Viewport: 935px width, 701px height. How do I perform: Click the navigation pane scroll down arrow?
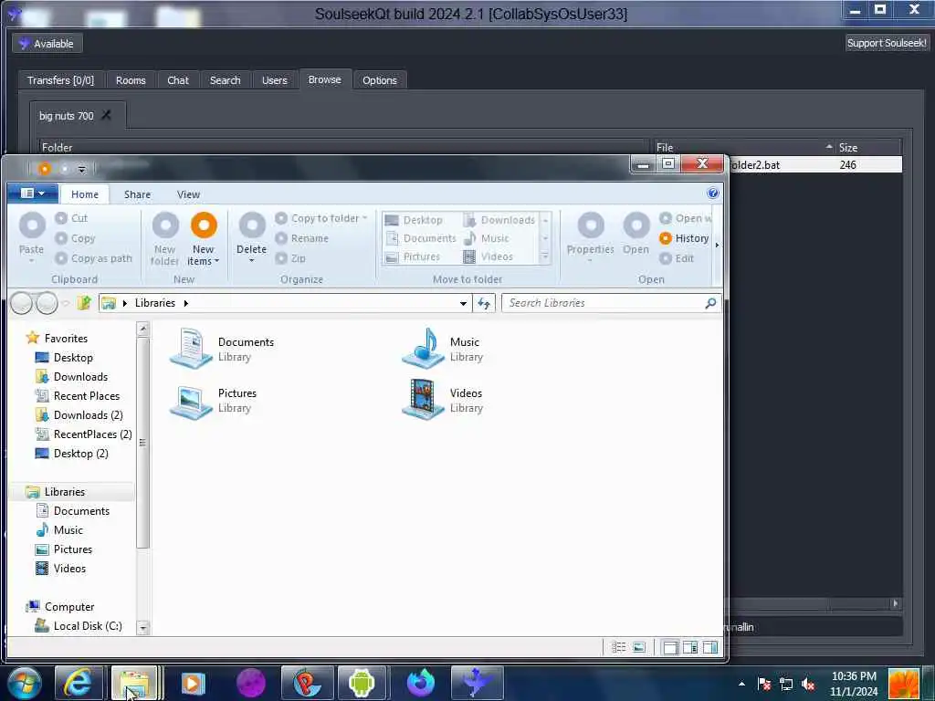pyautogui.click(x=143, y=627)
